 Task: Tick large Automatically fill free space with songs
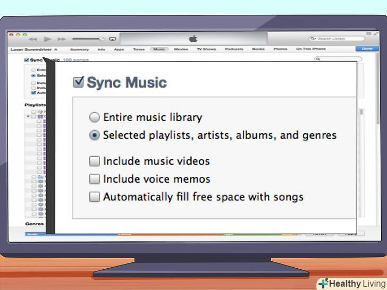(x=95, y=197)
